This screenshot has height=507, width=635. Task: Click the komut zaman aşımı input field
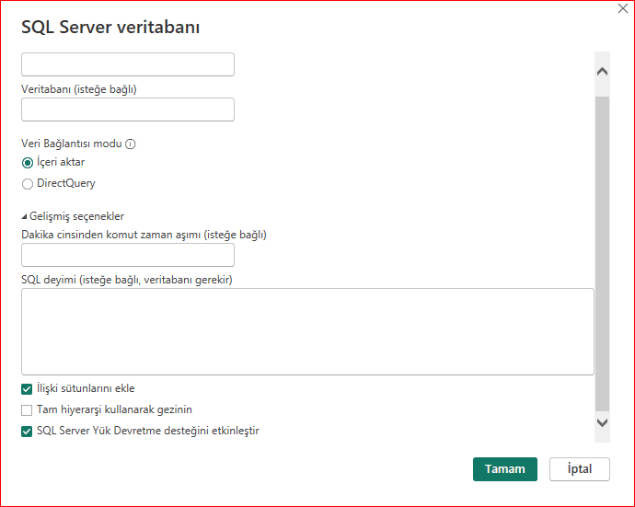[128, 256]
